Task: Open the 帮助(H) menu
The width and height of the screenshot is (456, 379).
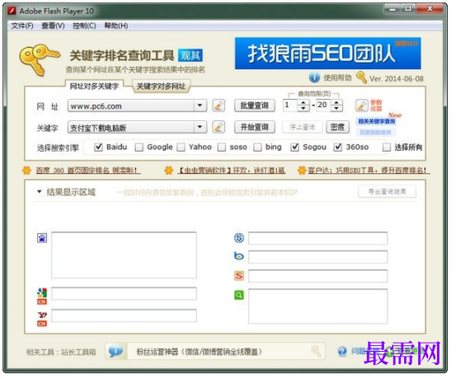Action: click(116, 26)
